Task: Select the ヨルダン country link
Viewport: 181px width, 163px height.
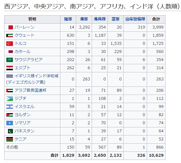Action: pos(22,115)
